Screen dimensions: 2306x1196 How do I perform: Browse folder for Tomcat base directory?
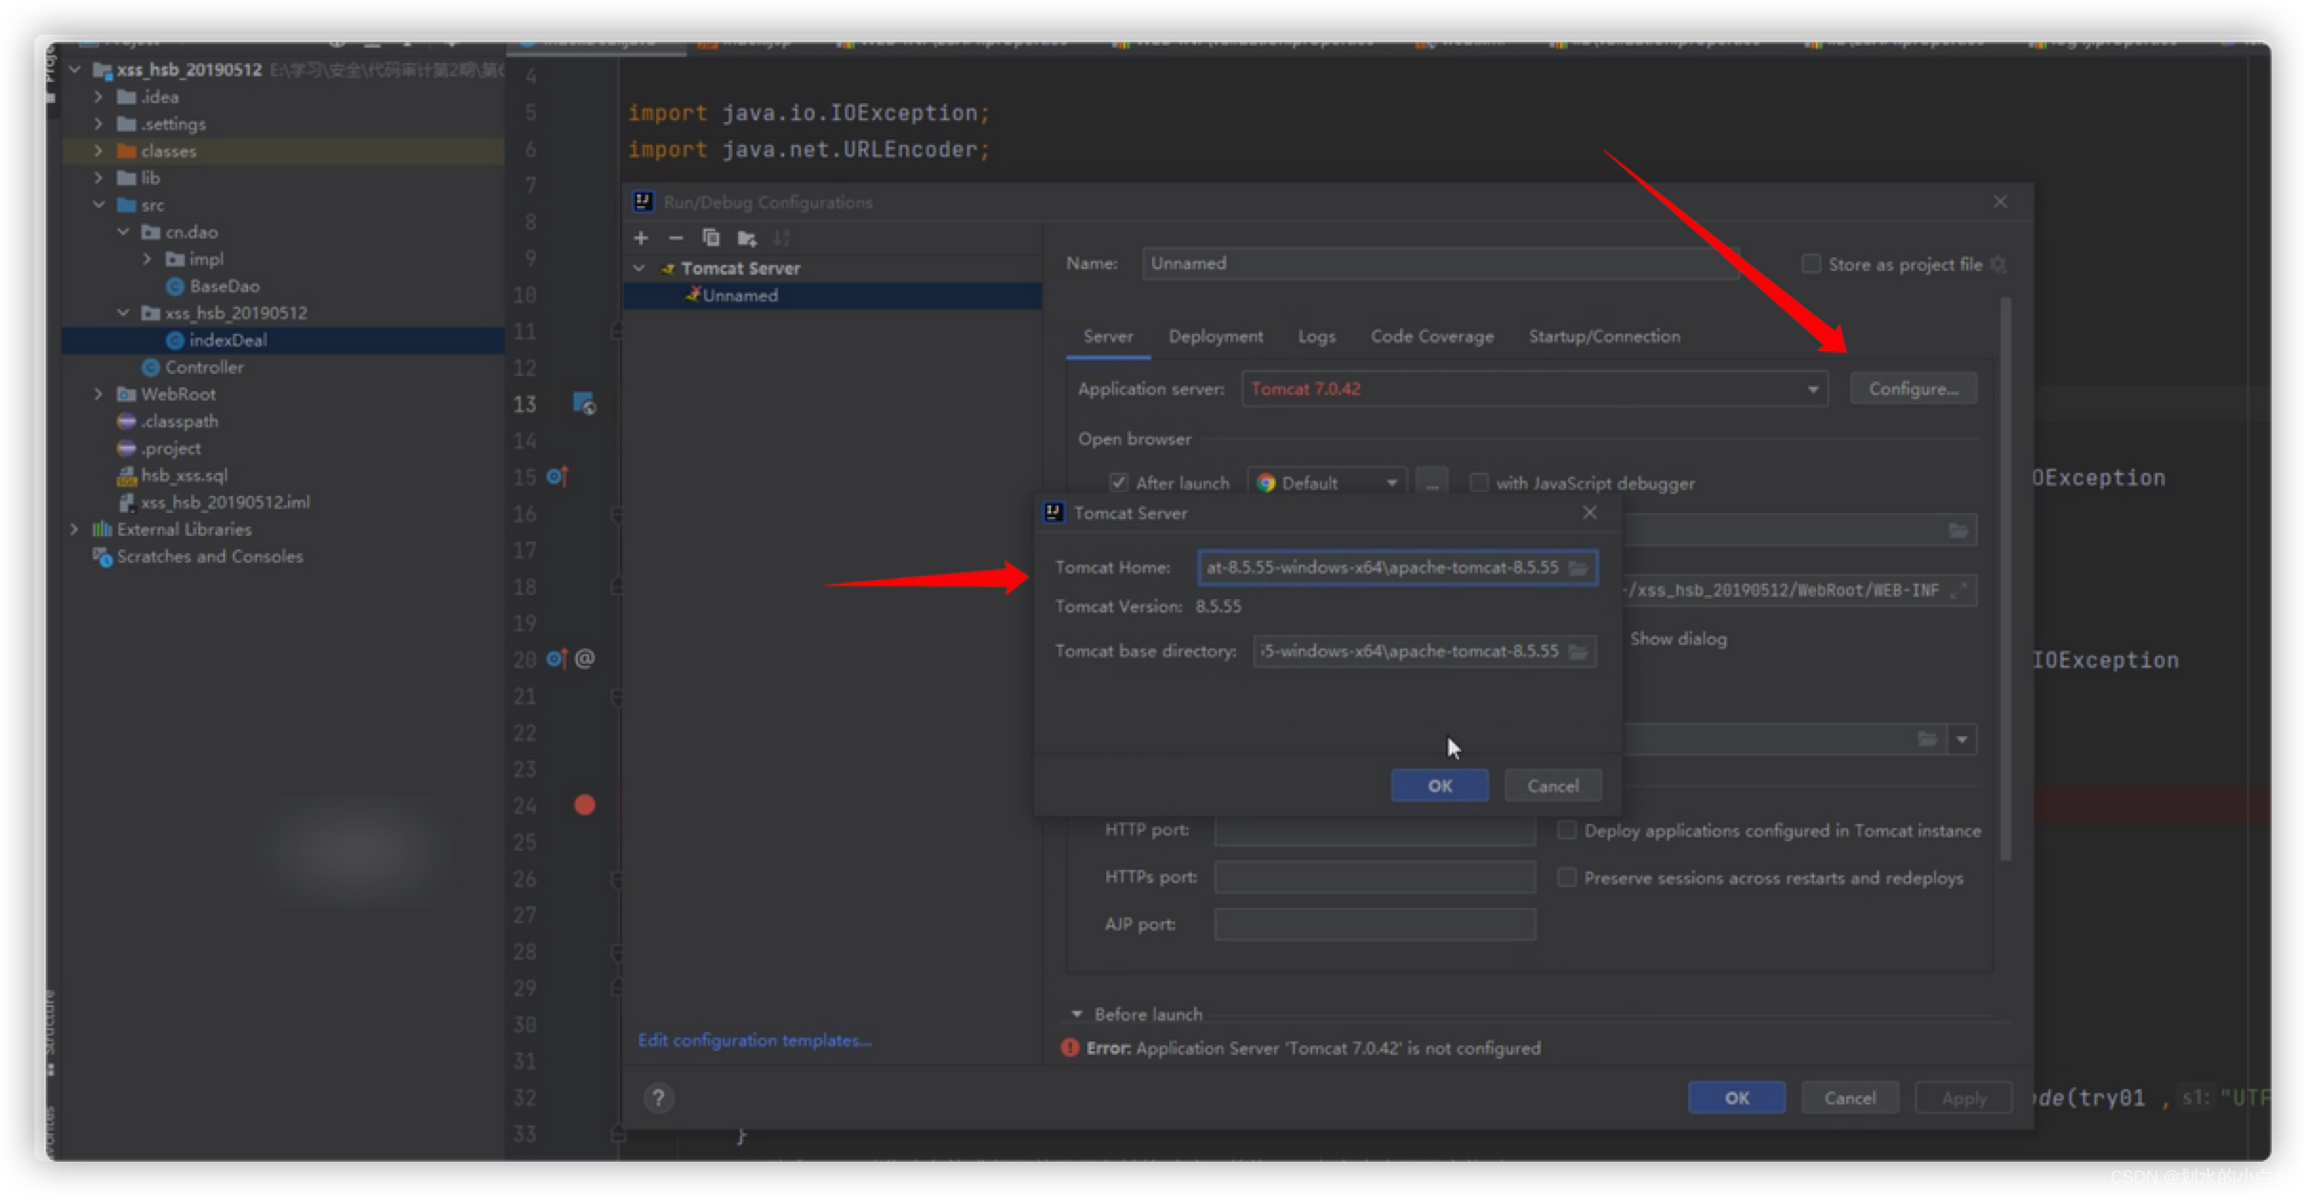(x=1578, y=651)
